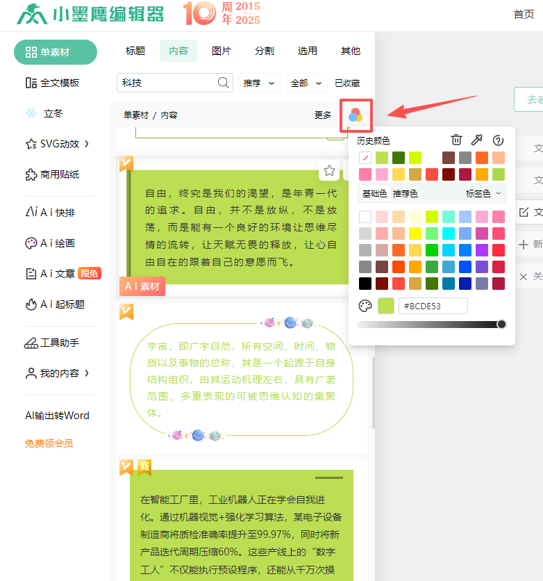Click the search magnifier icon
The width and height of the screenshot is (543, 581).
click(224, 83)
